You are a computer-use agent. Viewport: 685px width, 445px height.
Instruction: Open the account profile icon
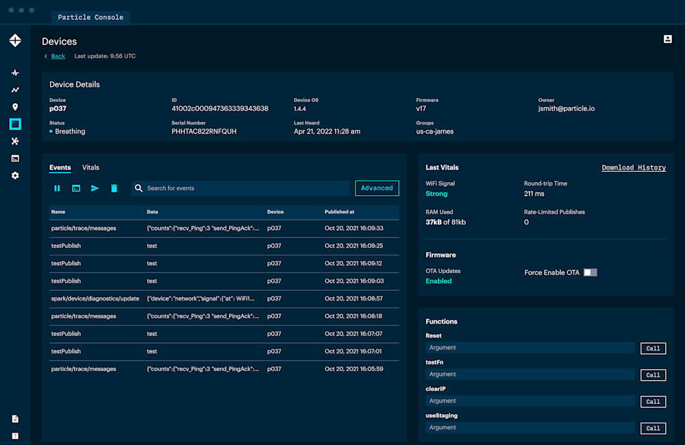coord(668,39)
